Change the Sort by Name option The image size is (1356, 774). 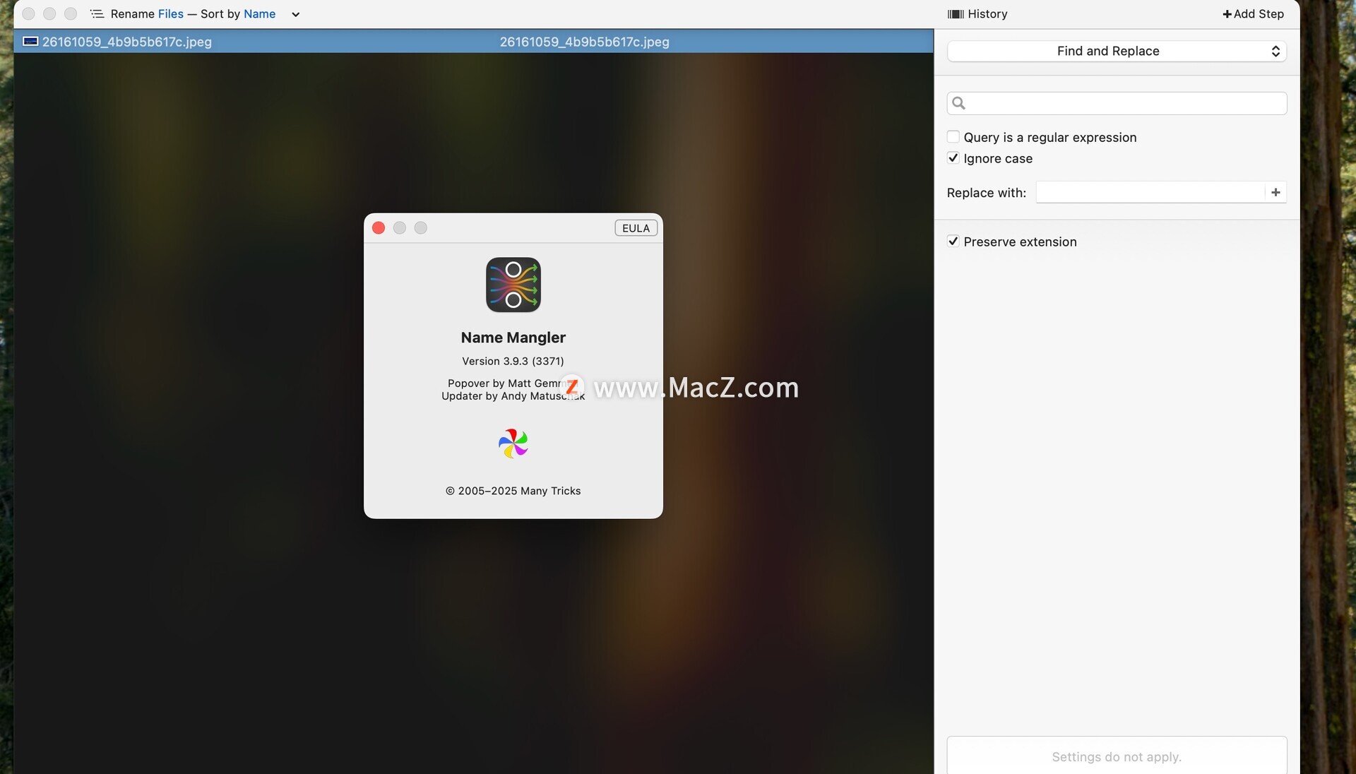[x=259, y=14]
